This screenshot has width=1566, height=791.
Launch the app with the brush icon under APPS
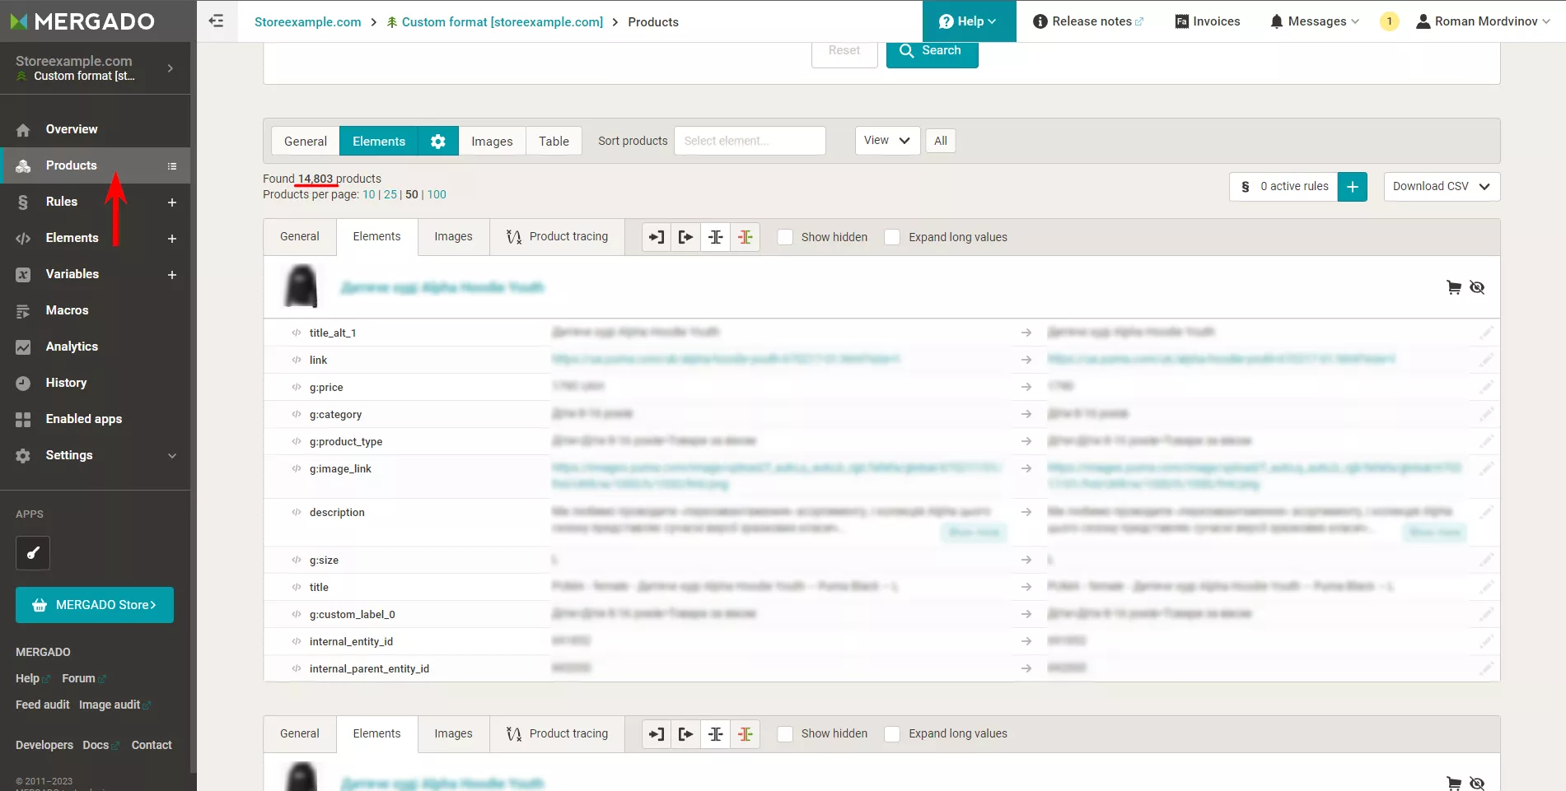pyautogui.click(x=33, y=553)
